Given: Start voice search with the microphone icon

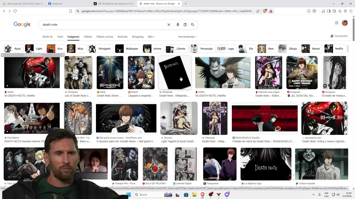Looking at the screenshot, I should point(178,25).
